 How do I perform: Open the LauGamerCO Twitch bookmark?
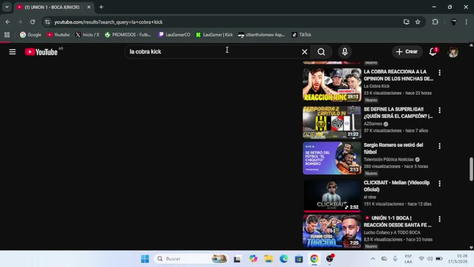click(174, 35)
